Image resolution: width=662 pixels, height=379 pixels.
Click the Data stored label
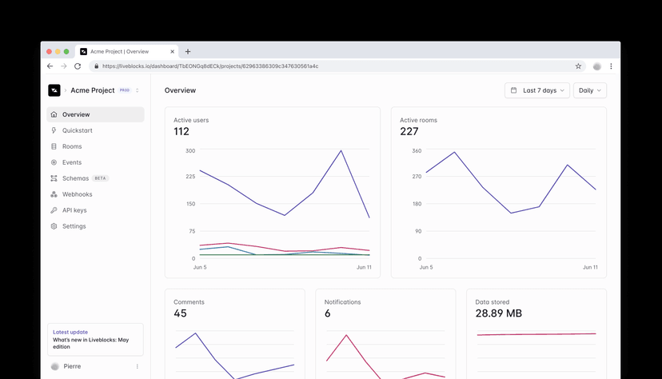pyautogui.click(x=493, y=302)
